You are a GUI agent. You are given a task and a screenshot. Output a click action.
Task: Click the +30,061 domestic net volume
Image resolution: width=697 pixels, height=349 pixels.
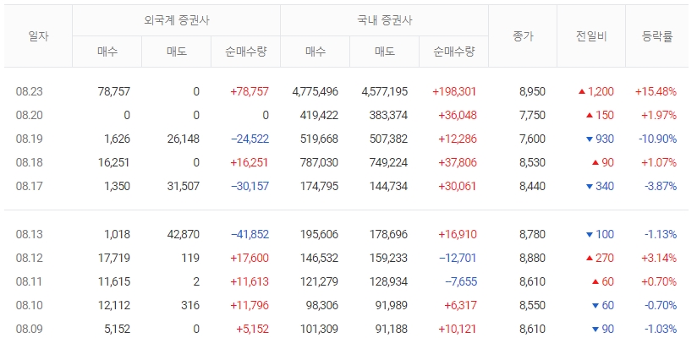[458, 186]
